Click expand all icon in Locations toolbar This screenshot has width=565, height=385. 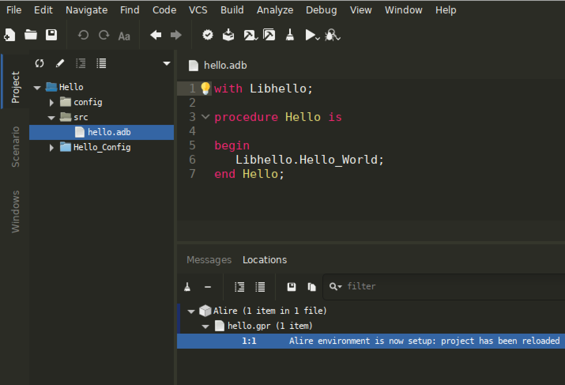(x=239, y=287)
